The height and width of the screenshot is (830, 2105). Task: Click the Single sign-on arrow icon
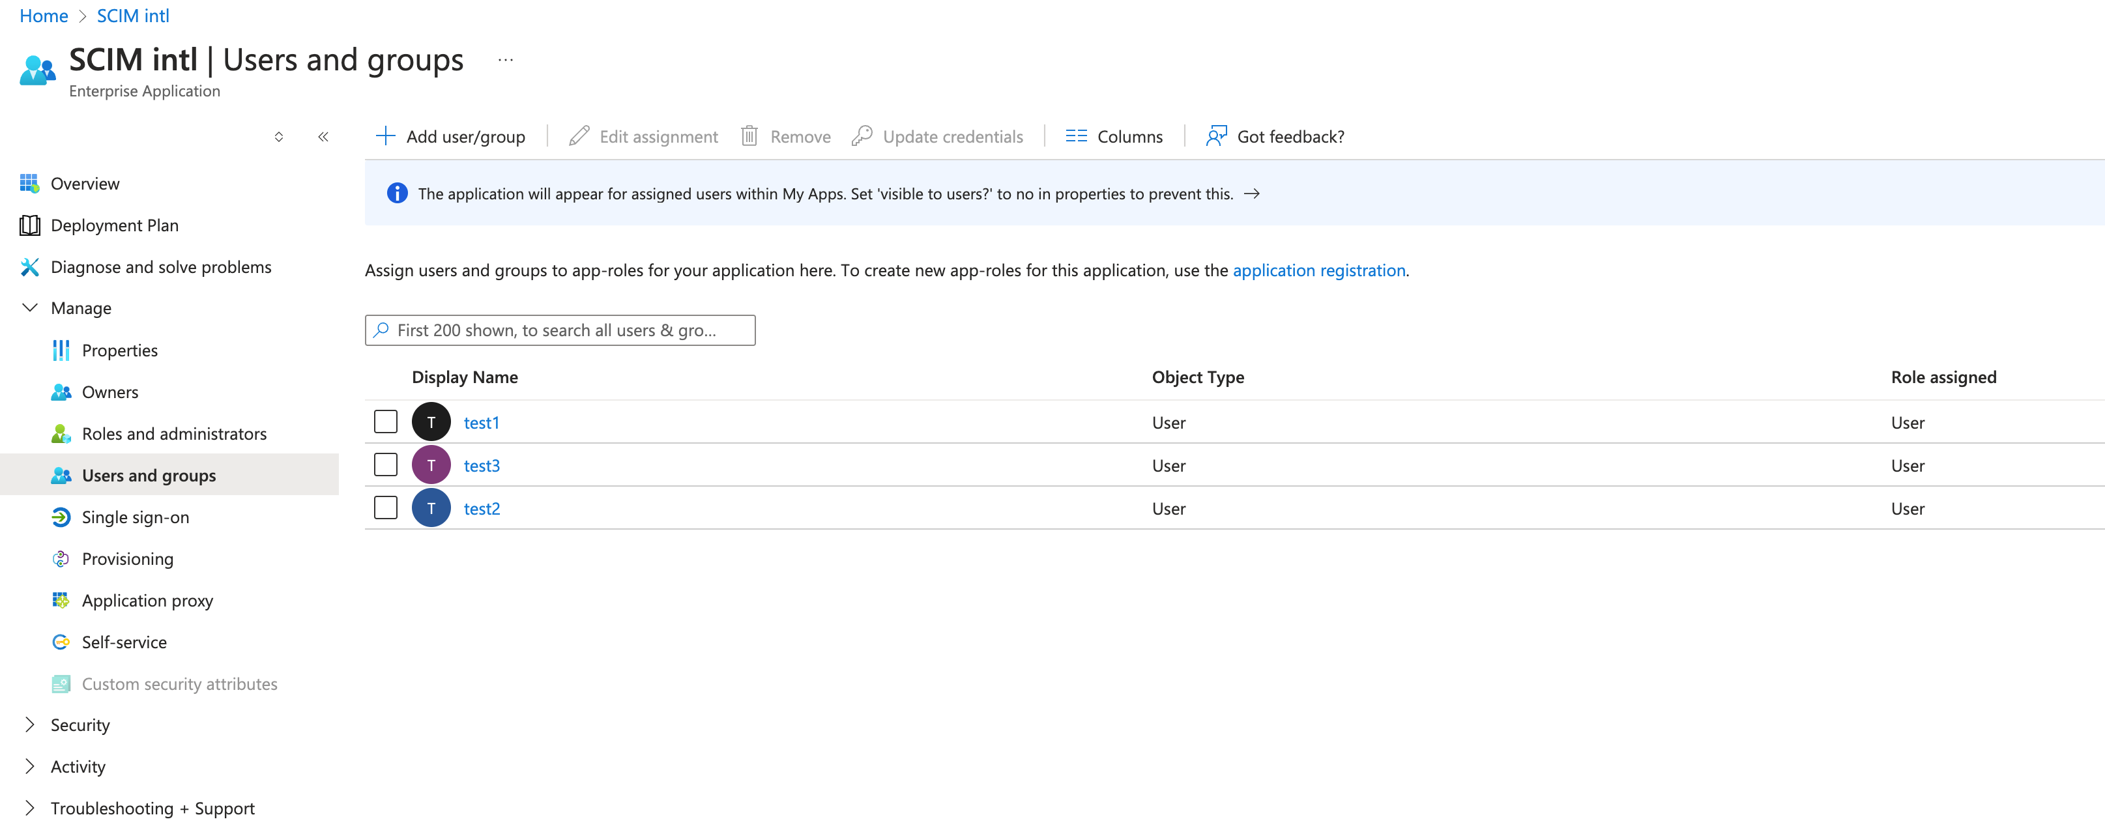61,517
